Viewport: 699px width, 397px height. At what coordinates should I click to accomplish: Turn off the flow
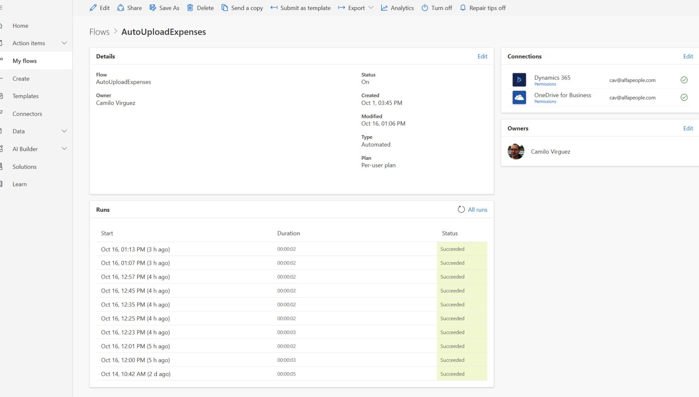[x=436, y=8]
